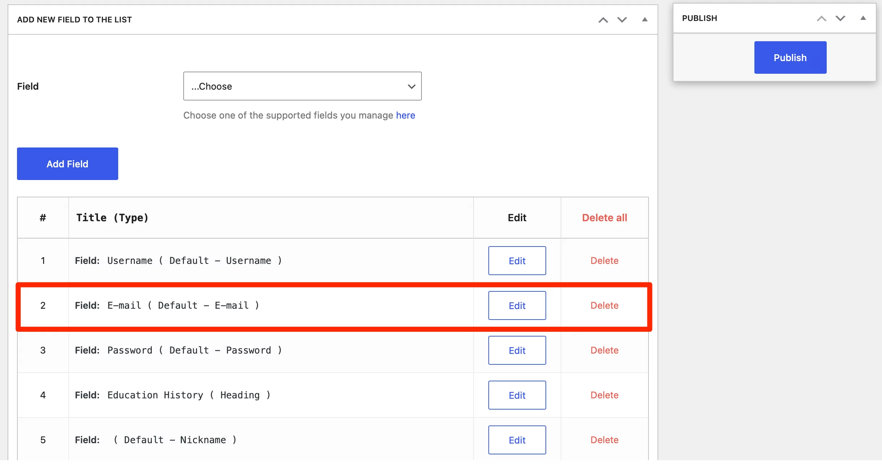
Task: Select 'Username ( Default – Username )' row text
Action: point(194,261)
